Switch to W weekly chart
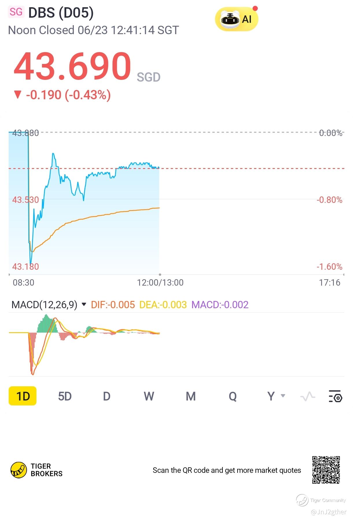This screenshot has width=353, height=520. pyautogui.click(x=149, y=396)
